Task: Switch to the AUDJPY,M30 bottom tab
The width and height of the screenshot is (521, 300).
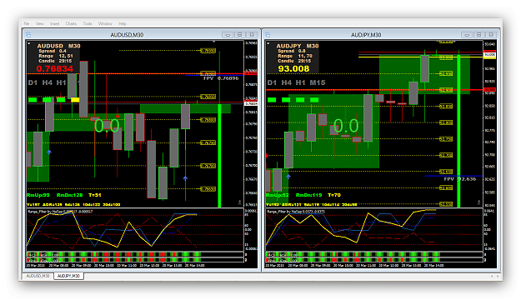Action: [x=68, y=276]
